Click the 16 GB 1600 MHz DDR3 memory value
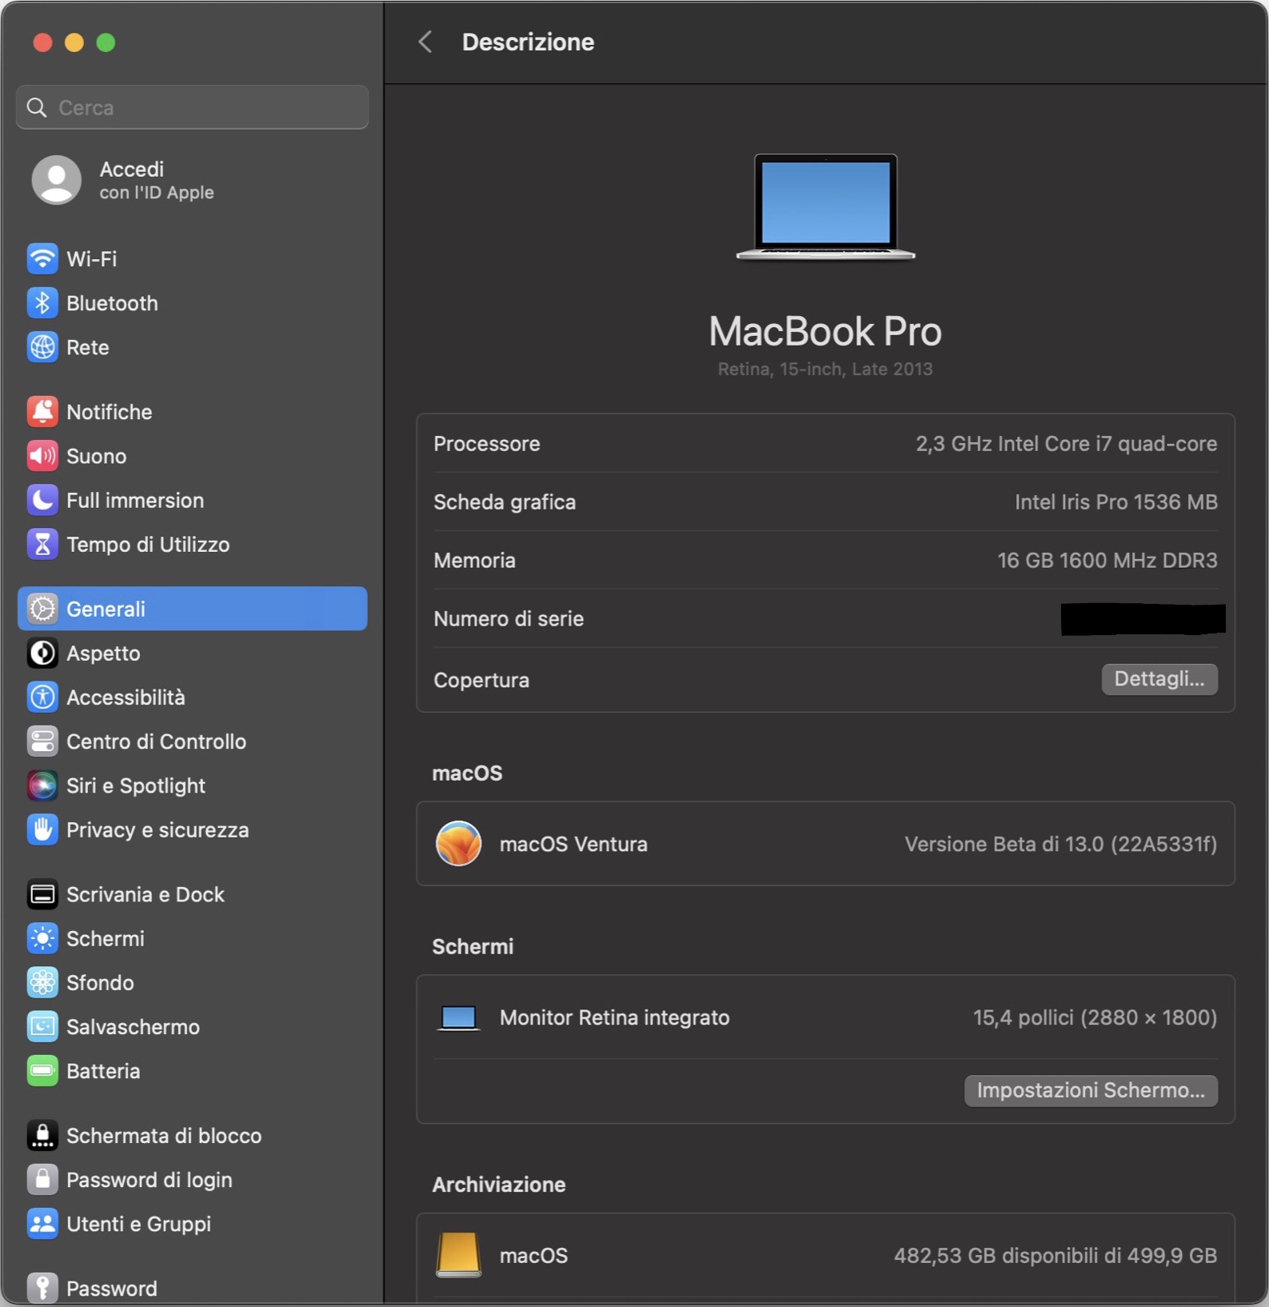This screenshot has height=1307, width=1269. point(1107,561)
